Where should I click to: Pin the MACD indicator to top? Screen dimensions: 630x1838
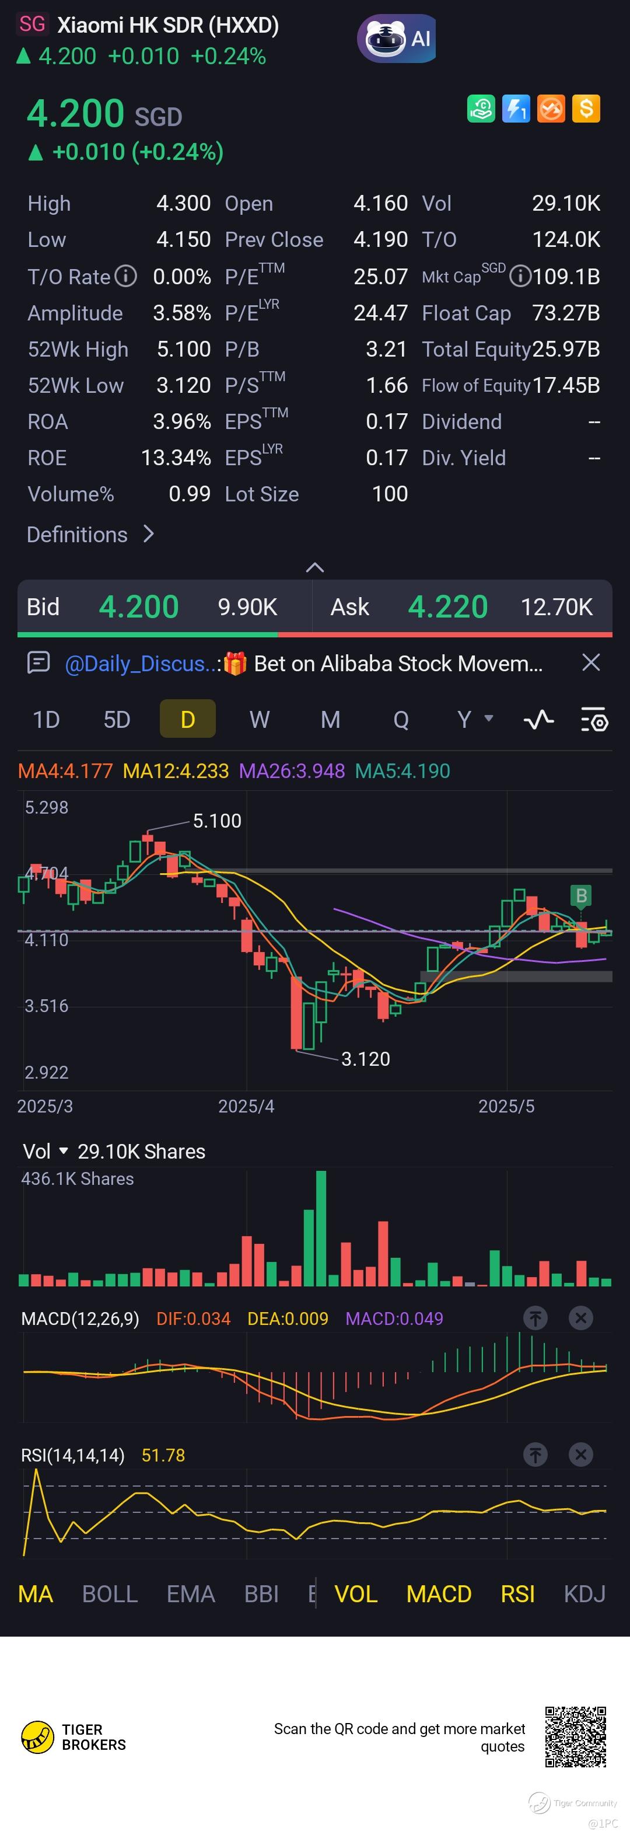pyautogui.click(x=535, y=1318)
